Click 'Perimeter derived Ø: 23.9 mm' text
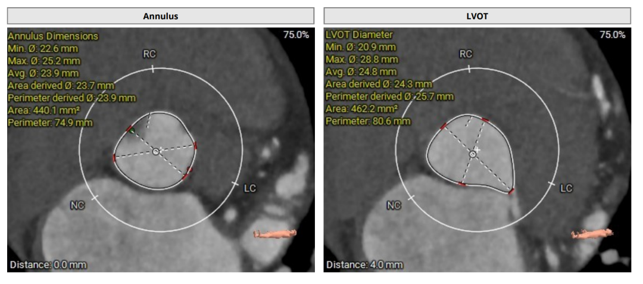This screenshot has height=284, width=643. pyautogui.click(x=72, y=98)
